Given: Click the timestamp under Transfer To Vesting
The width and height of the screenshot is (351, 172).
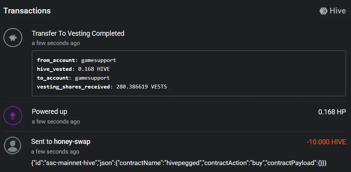Looking at the screenshot, I should (x=56, y=43).
